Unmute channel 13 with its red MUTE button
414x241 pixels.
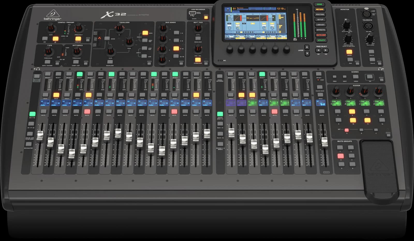(x=174, y=112)
